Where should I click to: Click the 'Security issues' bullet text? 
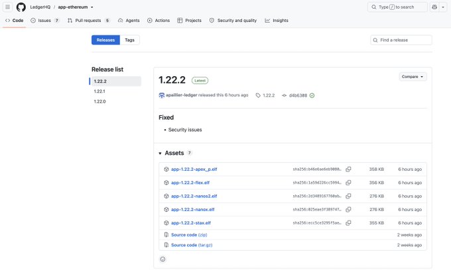[x=185, y=130]
